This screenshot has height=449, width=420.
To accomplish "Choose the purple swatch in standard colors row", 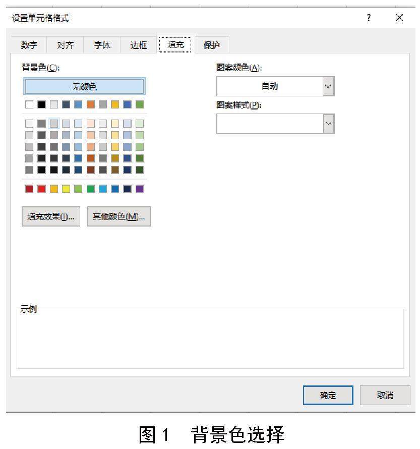I will tap(140, 189).
